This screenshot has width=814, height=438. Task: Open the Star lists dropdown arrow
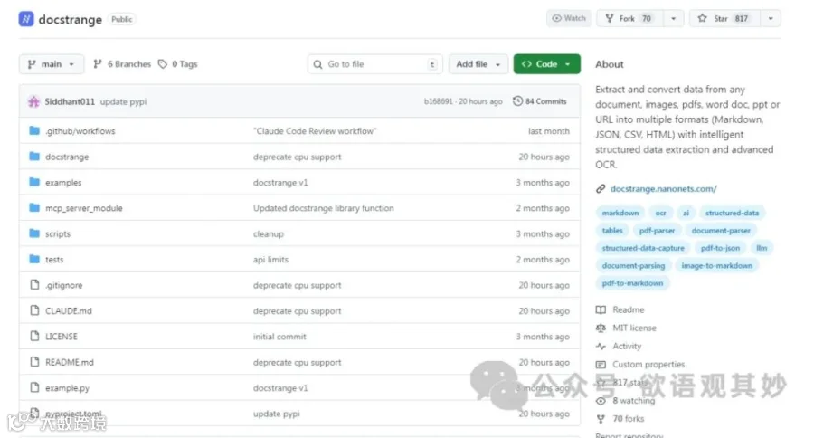(771, 18)
